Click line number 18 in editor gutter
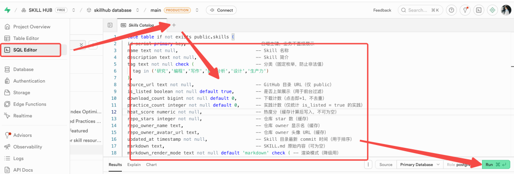Viewport: 514px width, 174px height. pyautogui.click(x=114, y=153)
